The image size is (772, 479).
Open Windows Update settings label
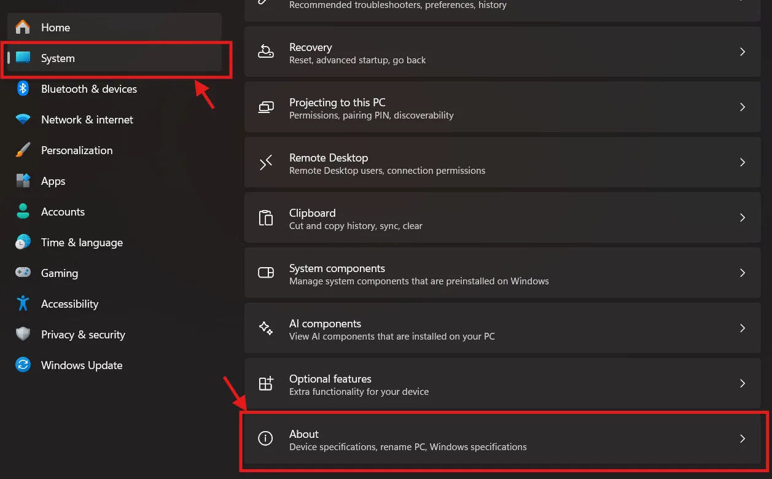pos(82,365)
